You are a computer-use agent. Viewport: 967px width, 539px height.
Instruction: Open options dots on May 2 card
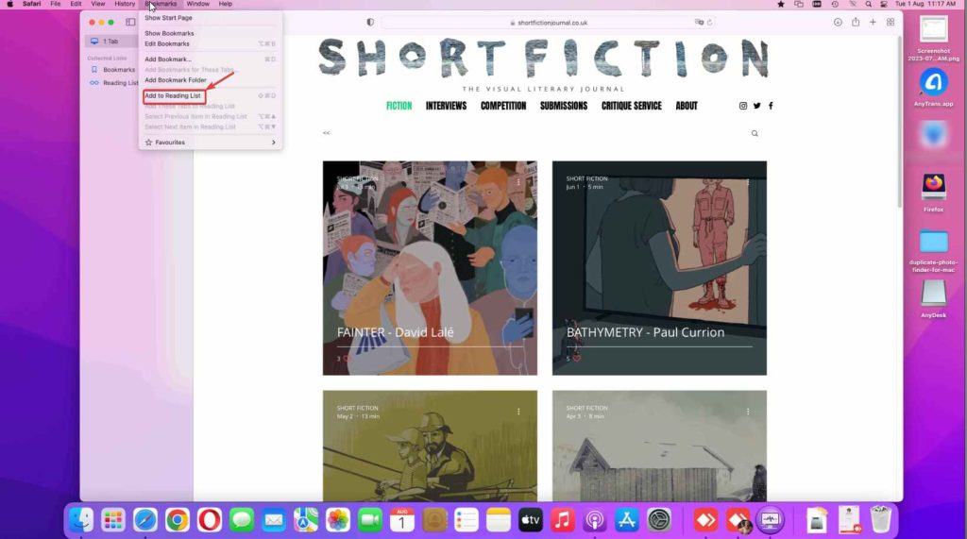[x=518, y=412]
